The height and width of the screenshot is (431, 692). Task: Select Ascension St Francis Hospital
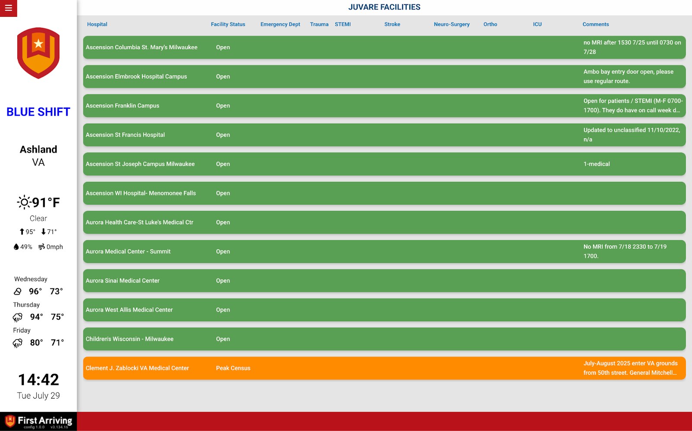384,135
